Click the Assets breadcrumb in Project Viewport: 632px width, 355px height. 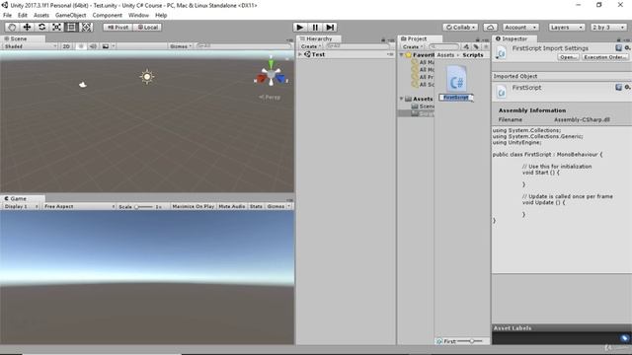click(x=445, y=55)
